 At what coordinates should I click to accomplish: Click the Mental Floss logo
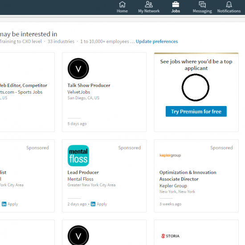[78, 155]
